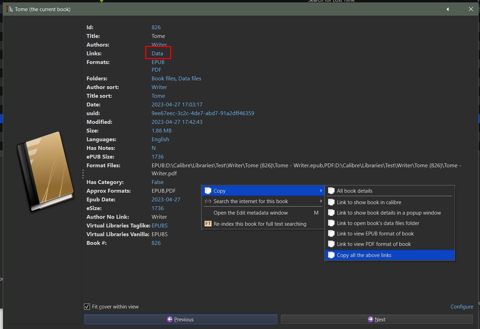This screenshot has width=480, height=329.
Task: Click False in the Has Category row
Action: [x=157, y=182]
